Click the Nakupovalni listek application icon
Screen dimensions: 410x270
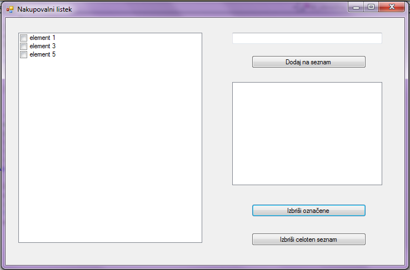[9, 9]
